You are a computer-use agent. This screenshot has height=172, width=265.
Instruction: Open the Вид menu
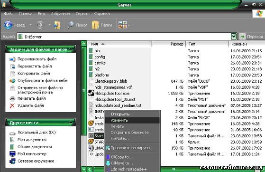click(x=41, y=14)
